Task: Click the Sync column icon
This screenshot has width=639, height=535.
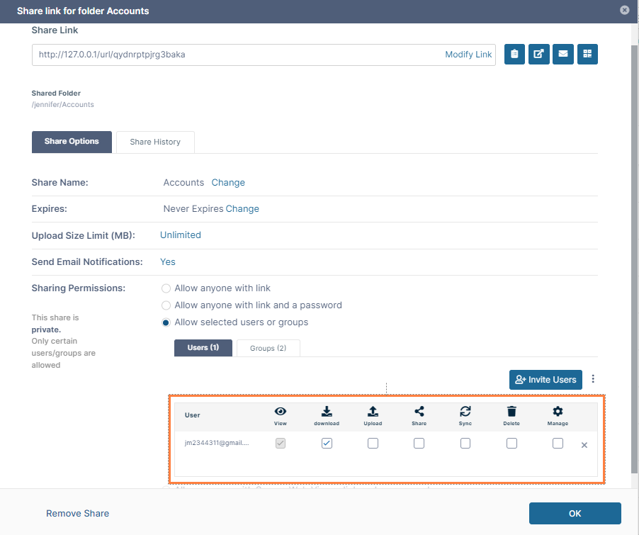Action: point(465,412)
